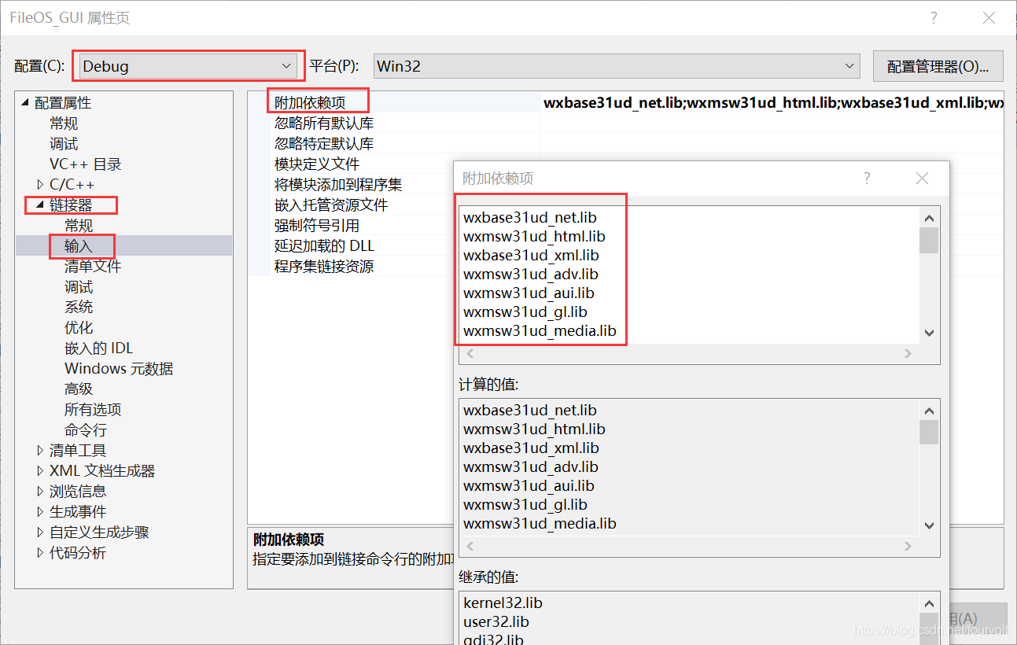1017x645 pixels.
Task: Select 常规 under 链接器
Action: [x=79, y=226]
